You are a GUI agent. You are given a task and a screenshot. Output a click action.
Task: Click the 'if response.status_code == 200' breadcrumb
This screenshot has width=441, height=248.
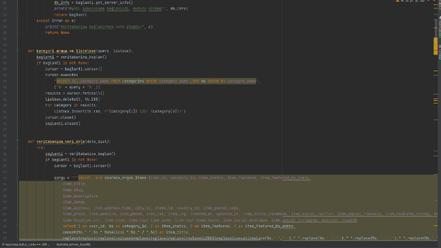26,245
